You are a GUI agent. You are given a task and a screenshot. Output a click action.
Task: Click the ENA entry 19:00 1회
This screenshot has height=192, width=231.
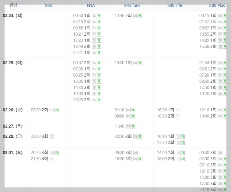pos(82,94)
